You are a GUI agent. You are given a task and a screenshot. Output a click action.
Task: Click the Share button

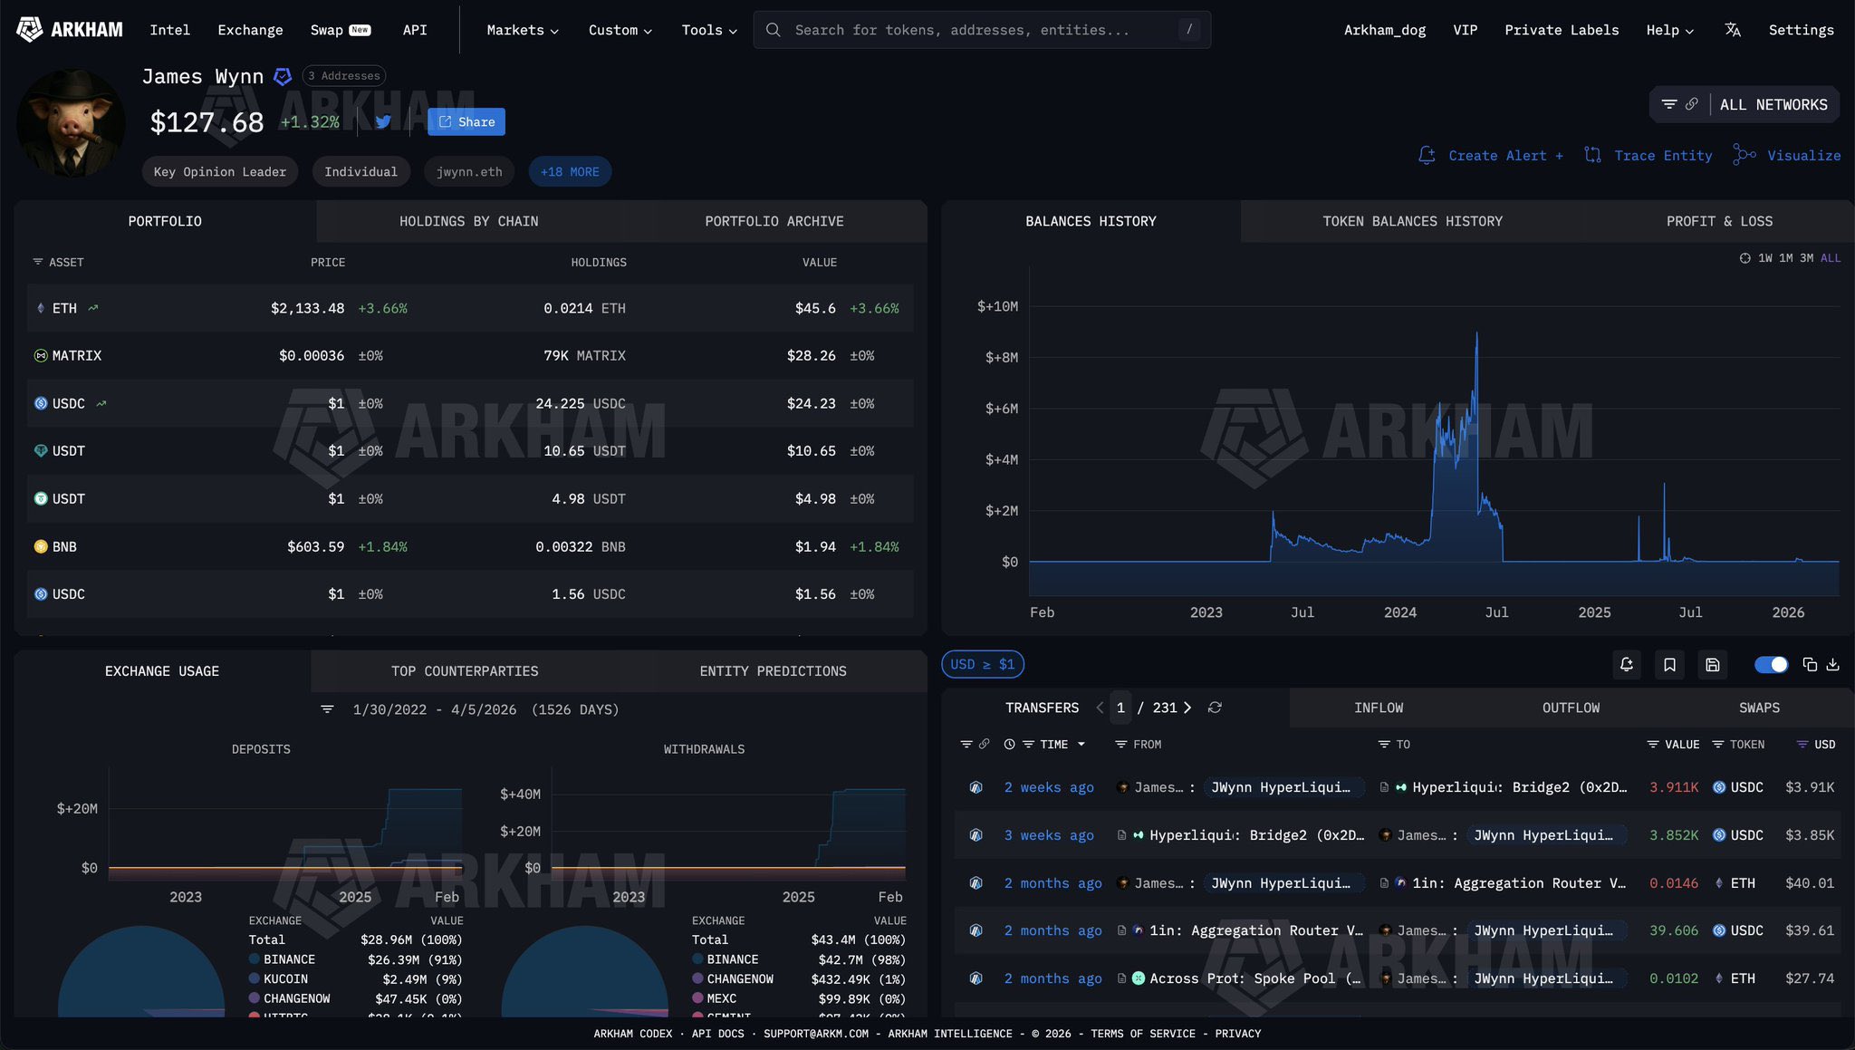tap(466, 121)
